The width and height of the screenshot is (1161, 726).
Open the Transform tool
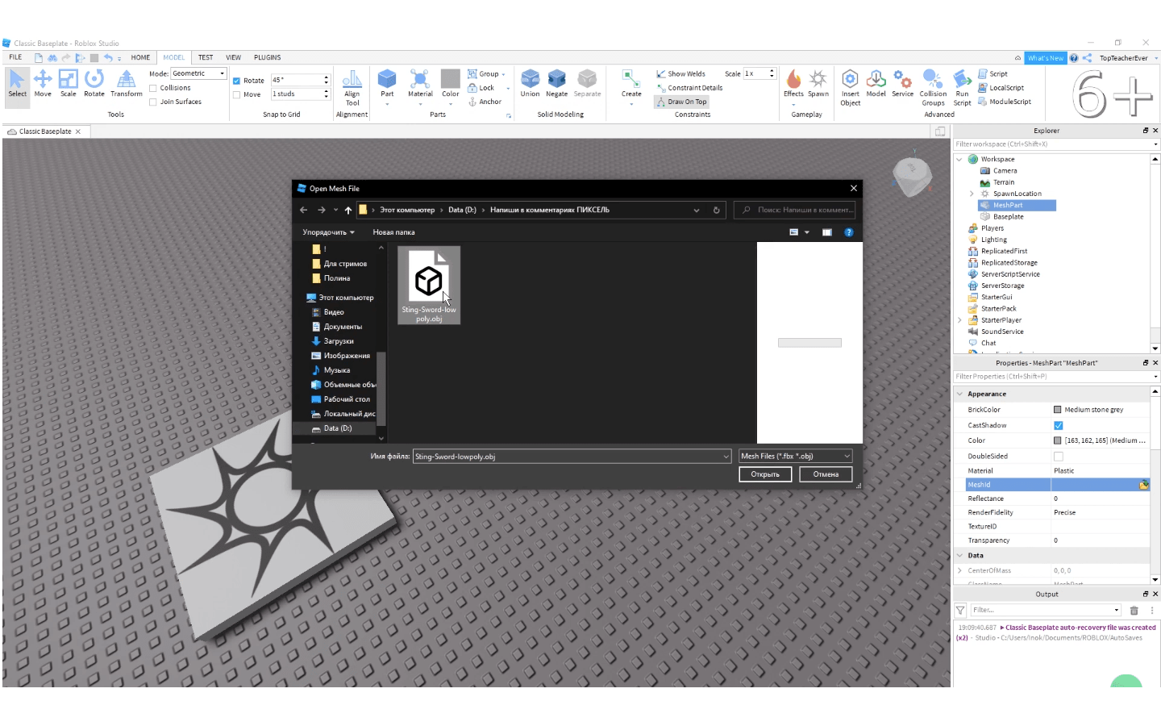coord(127,84)
